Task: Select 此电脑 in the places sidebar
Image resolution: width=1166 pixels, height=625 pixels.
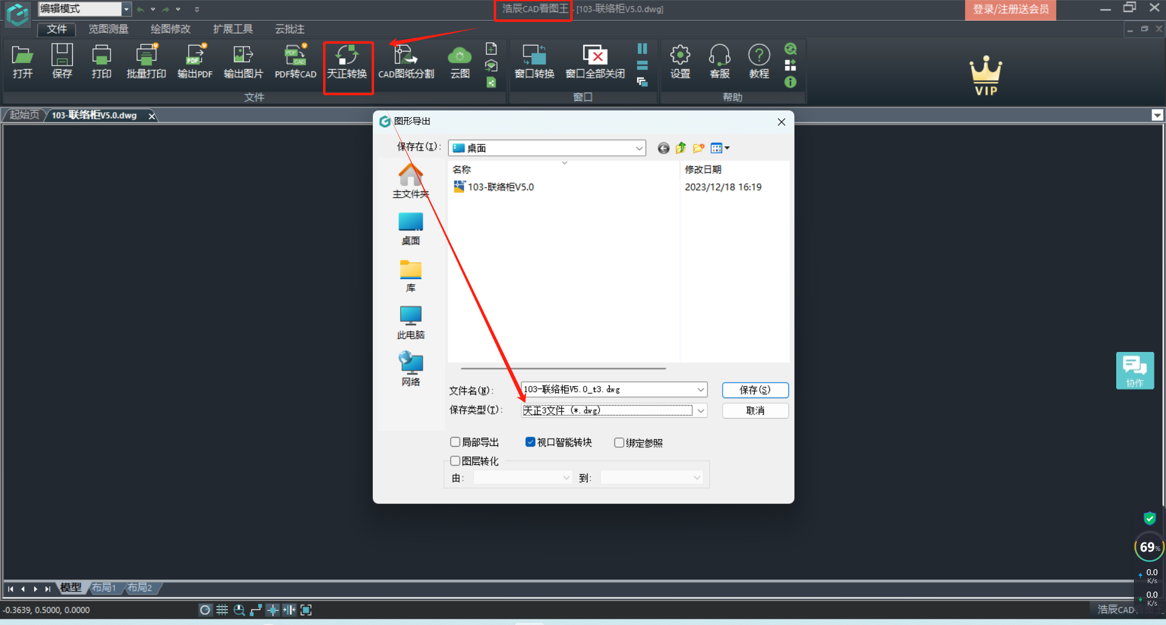Action: [411, 323]
